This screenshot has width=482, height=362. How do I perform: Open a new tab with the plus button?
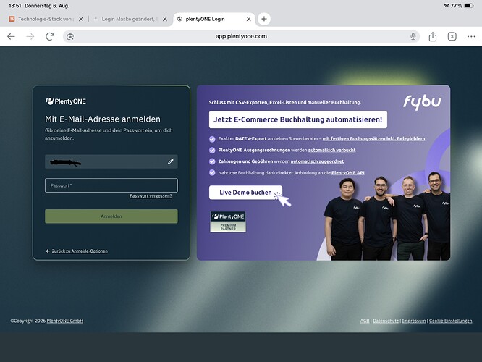263,19
